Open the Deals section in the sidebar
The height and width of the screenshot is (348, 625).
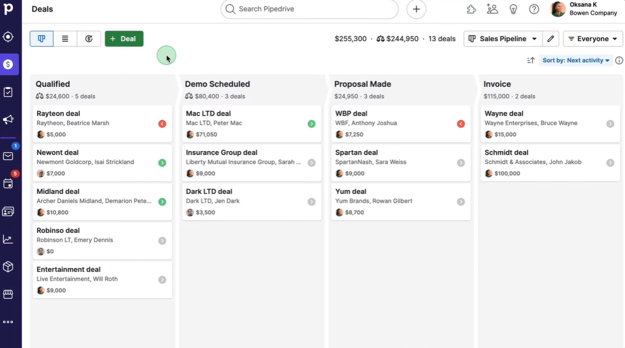(8, 64)
